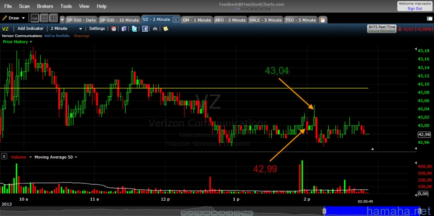Click the blue time range selection bar
Viewport: 434px width, 216px height.
pos(372,211)
